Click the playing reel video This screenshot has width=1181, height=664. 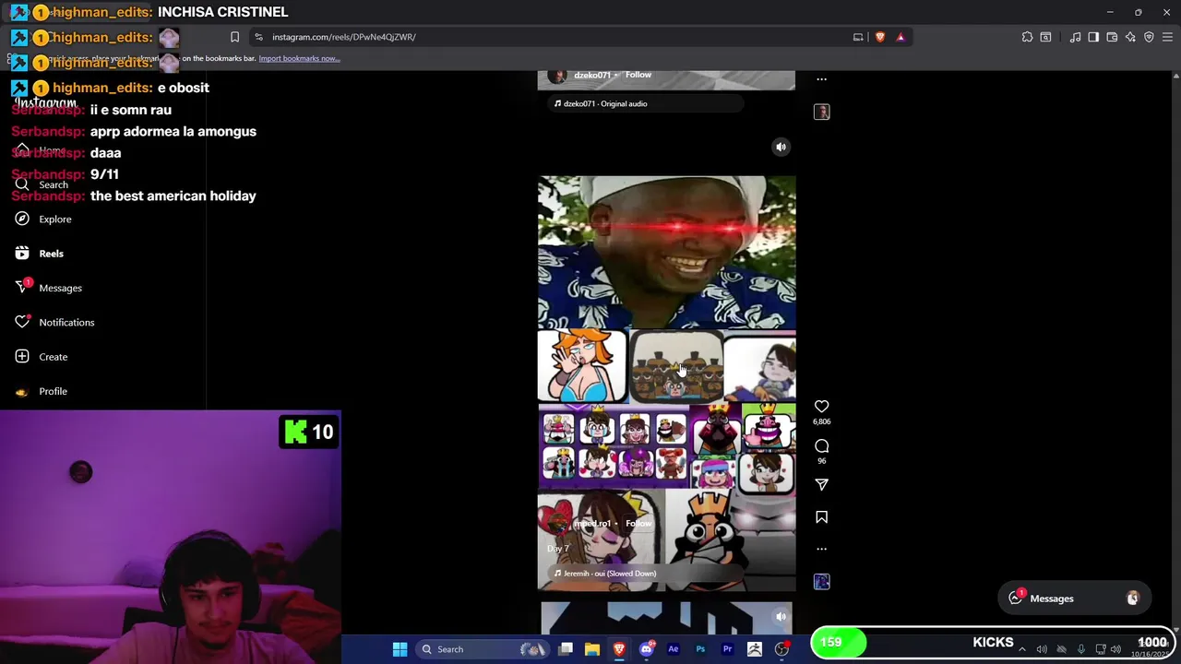pyautogui.click(x=666, y=383)
